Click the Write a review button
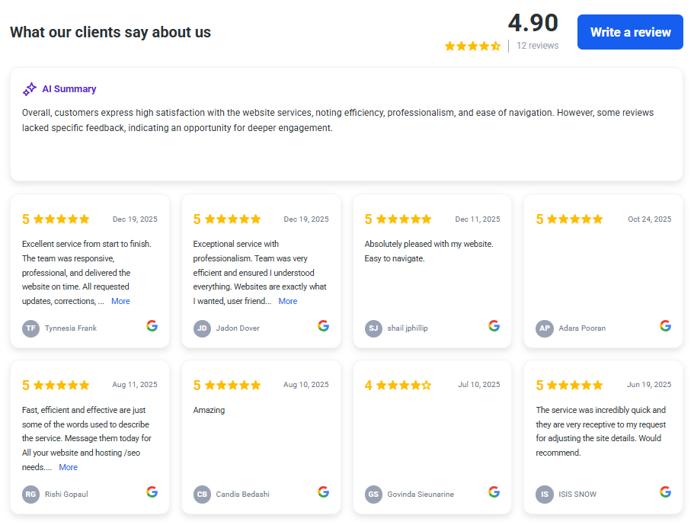This screenshot has width=694, height=525. (x=630, y=32)
